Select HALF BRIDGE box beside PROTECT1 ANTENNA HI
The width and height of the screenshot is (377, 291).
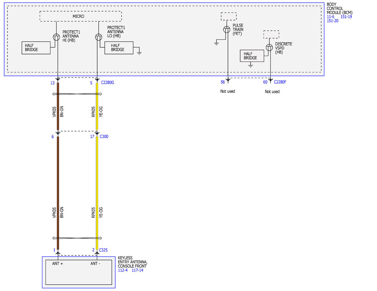point(36,48)
